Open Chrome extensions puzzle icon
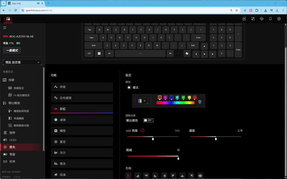This screenshot has width=287, height=179. tap(257, 10)
